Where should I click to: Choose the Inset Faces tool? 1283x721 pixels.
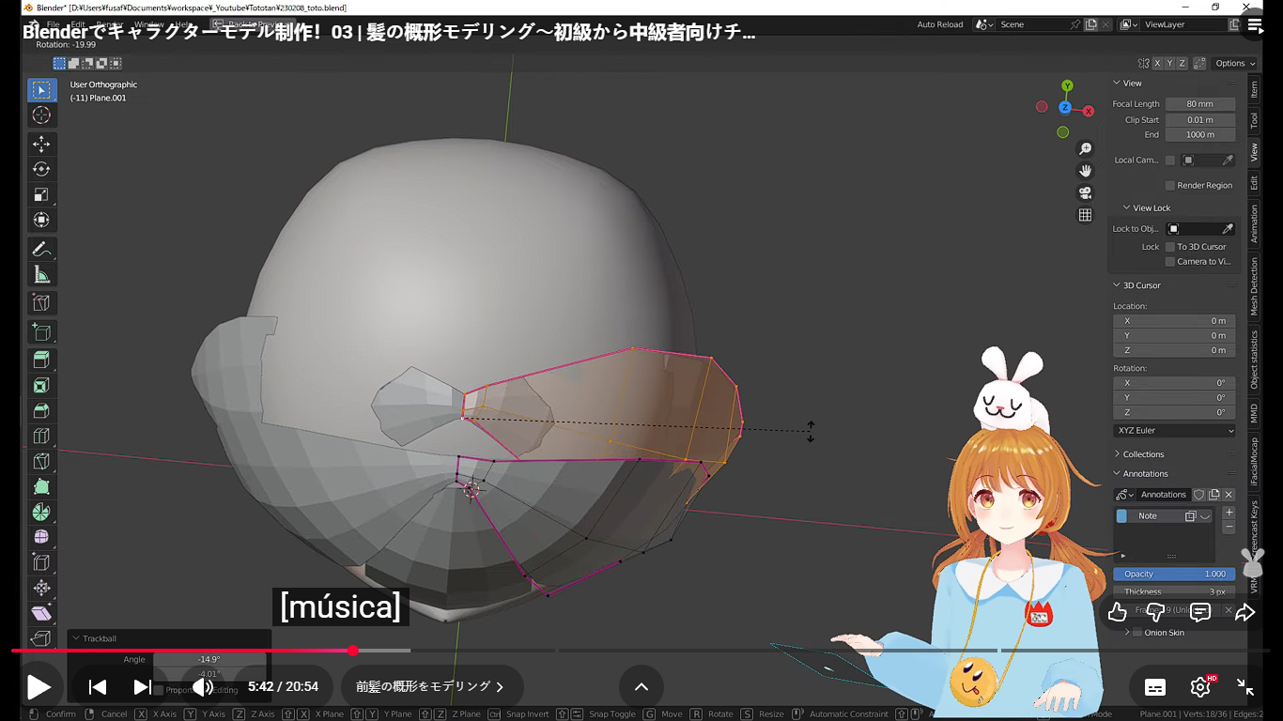(41, 385)
